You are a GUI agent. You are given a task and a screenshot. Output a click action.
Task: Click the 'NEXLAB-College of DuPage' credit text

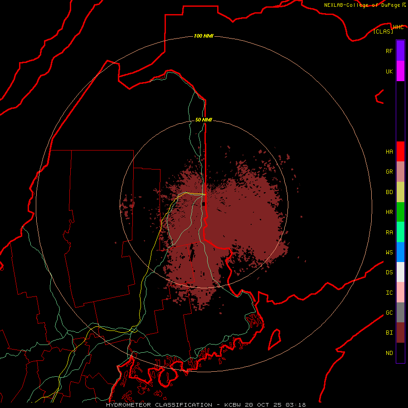(x=362, y=5)
